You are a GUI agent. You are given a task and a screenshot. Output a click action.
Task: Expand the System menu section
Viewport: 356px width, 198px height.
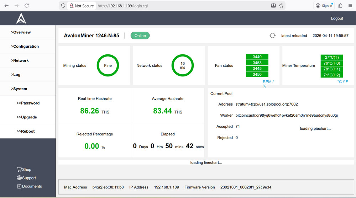tap(20, 89)
